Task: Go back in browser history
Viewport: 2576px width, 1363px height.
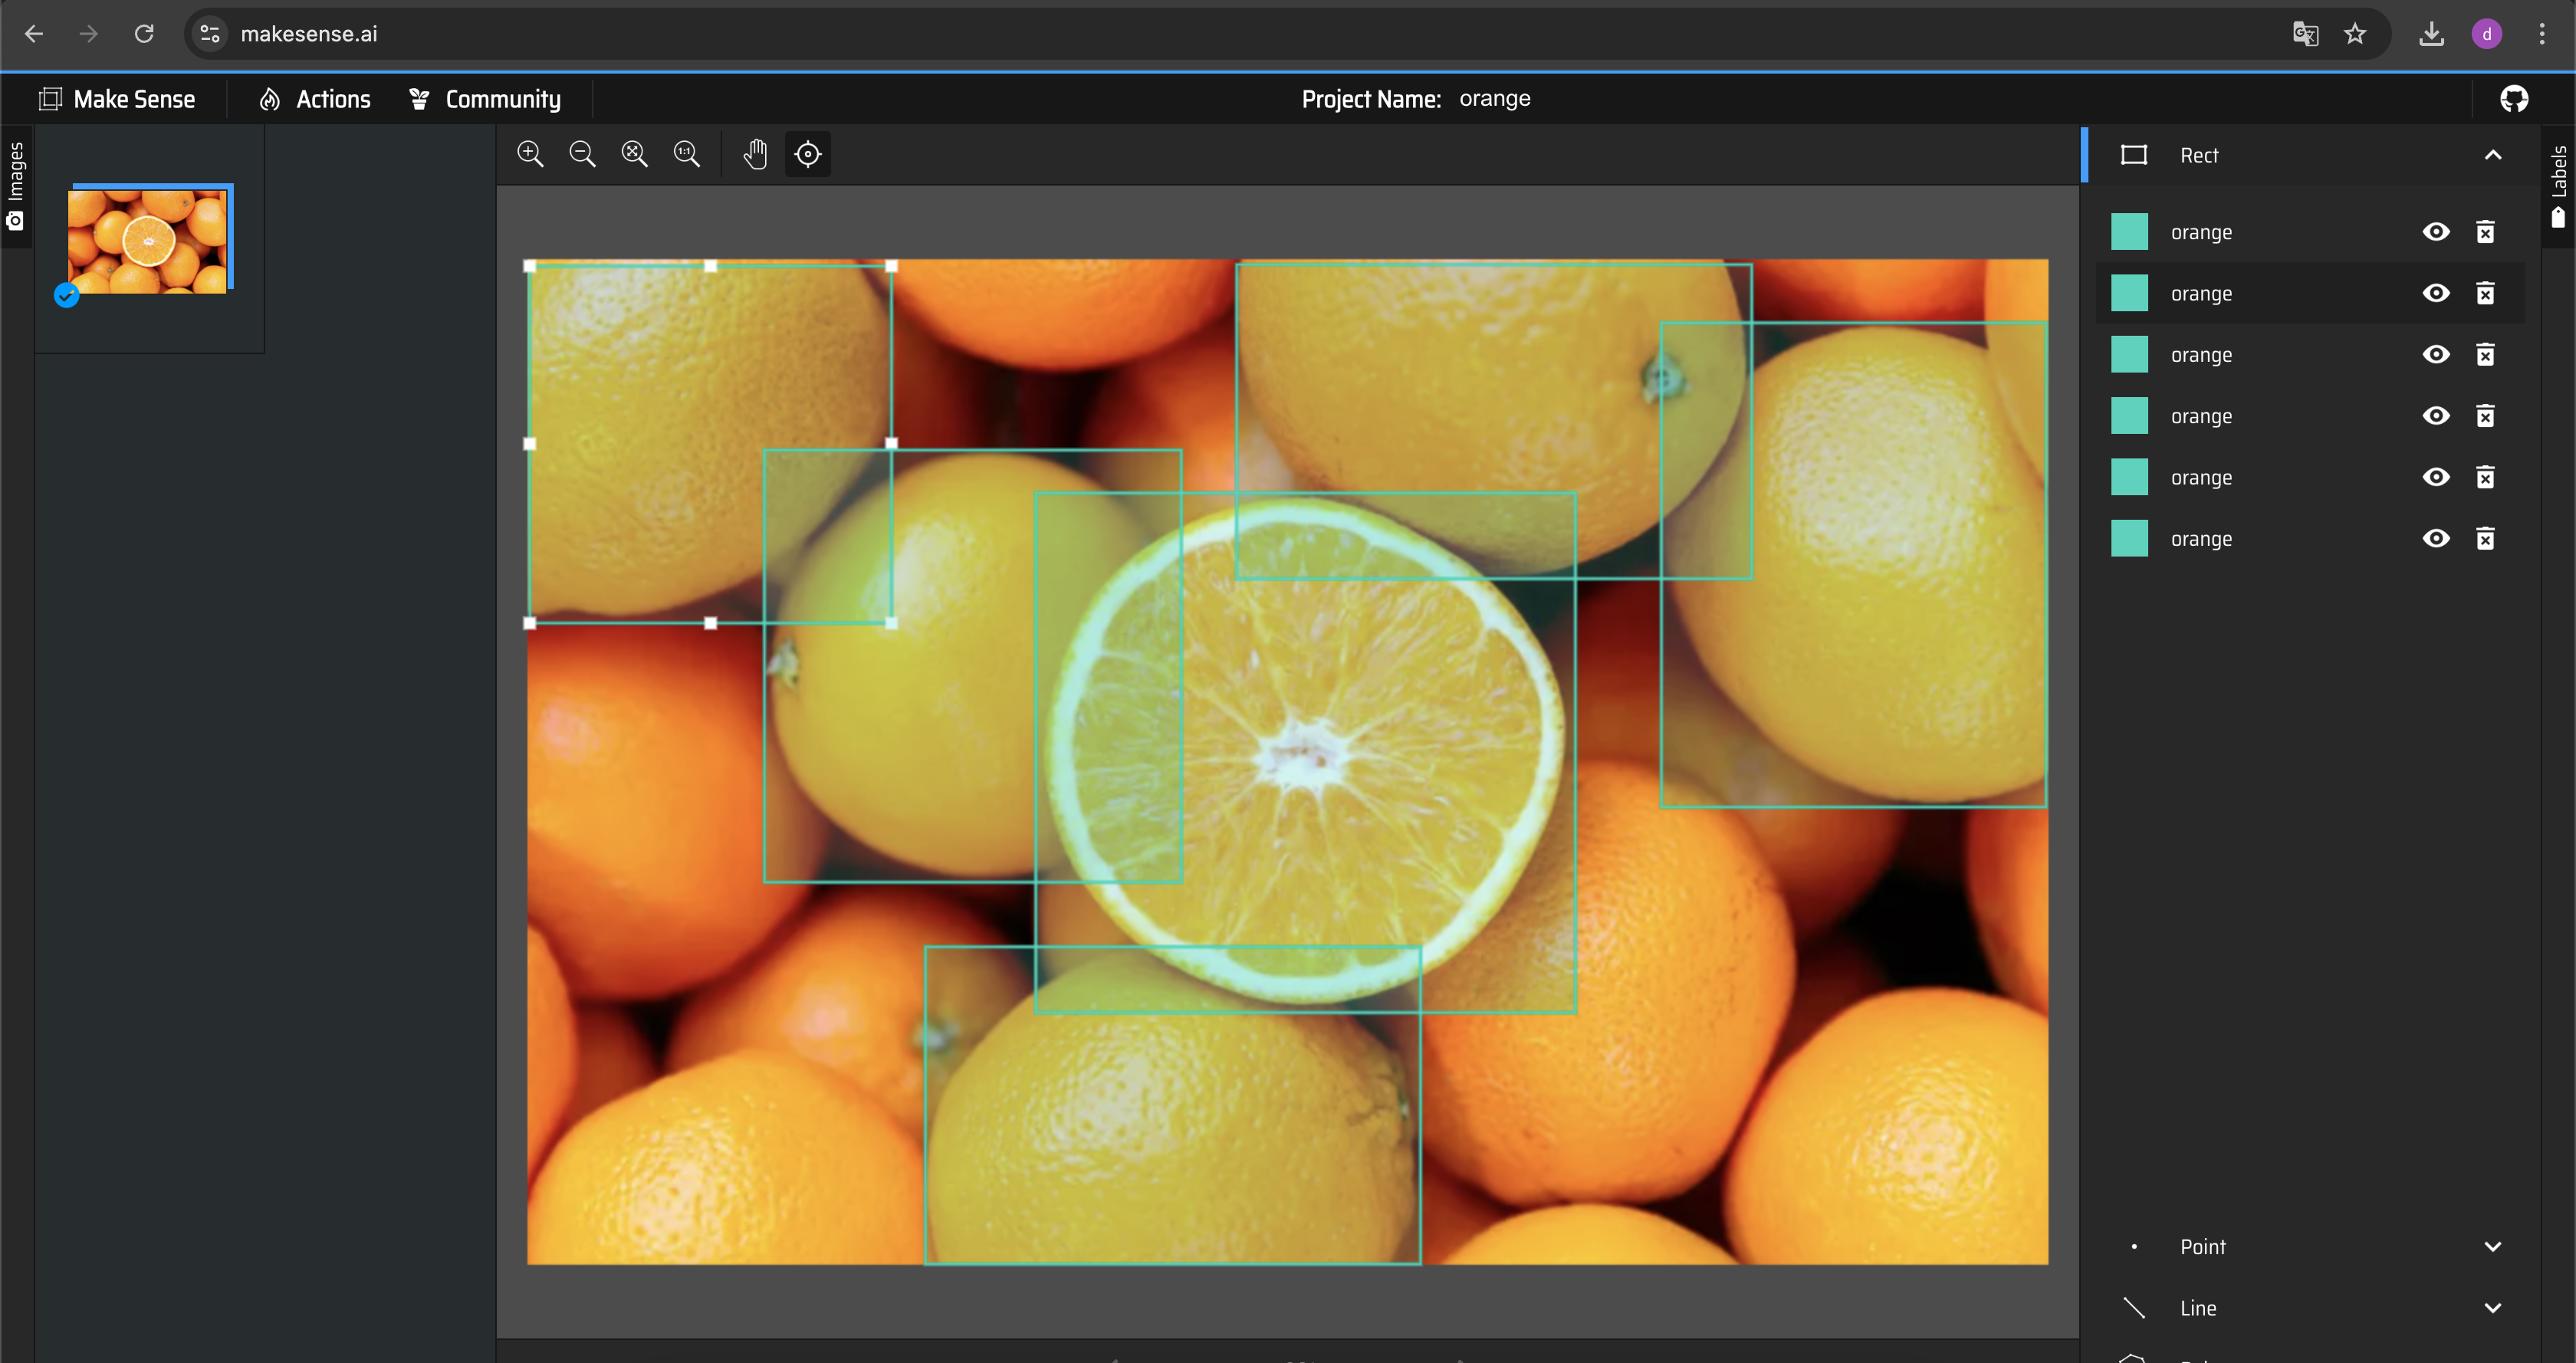Action: pos(34,34)
